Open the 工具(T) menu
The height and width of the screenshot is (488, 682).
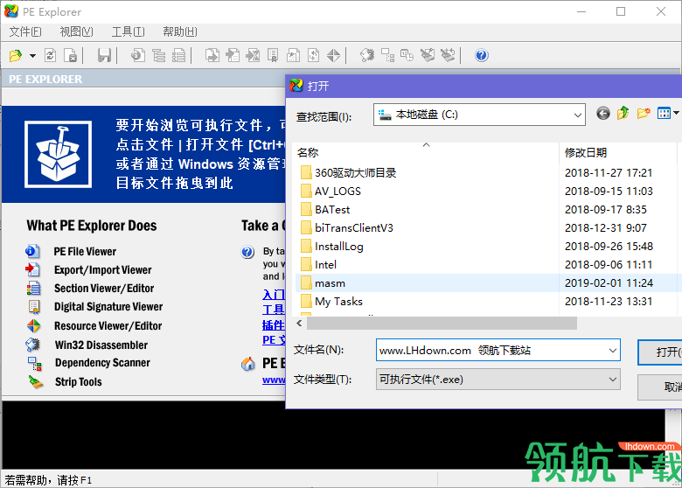coord(128,31)
